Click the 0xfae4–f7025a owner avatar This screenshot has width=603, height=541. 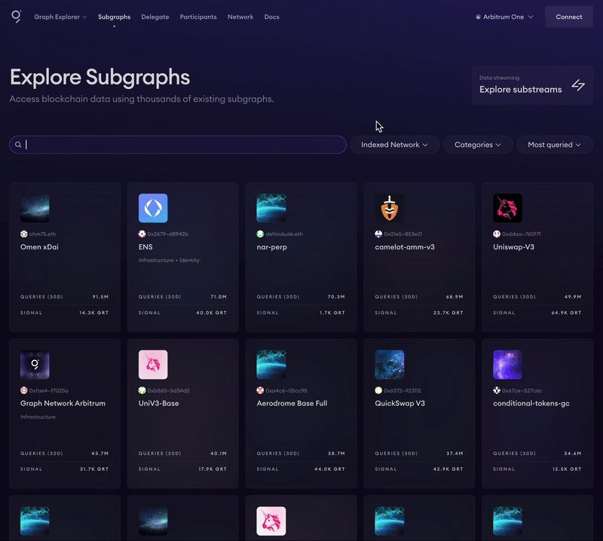[x=24, y=390]
